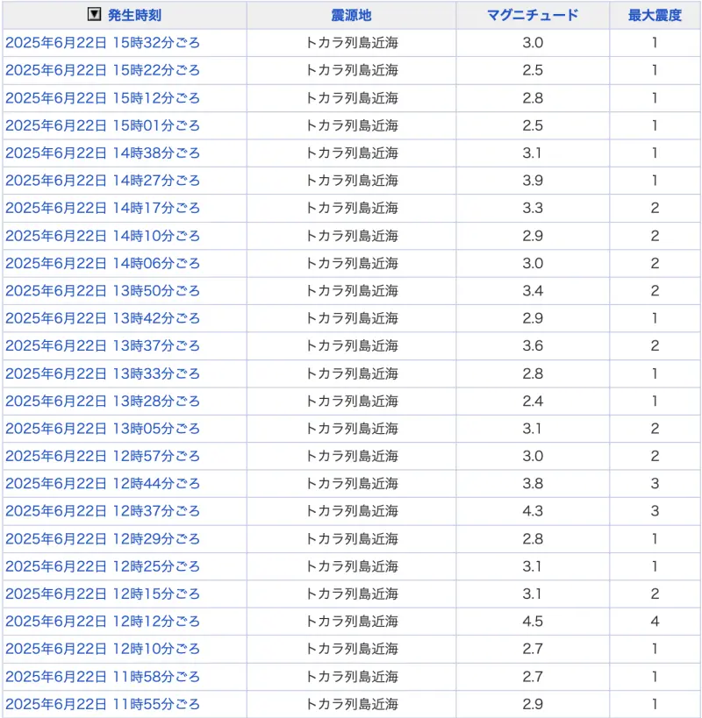Click magnitude 4.5 in the 12時12分 row
702x718 pixels.
pyautogui.click(x=533, y=622)
